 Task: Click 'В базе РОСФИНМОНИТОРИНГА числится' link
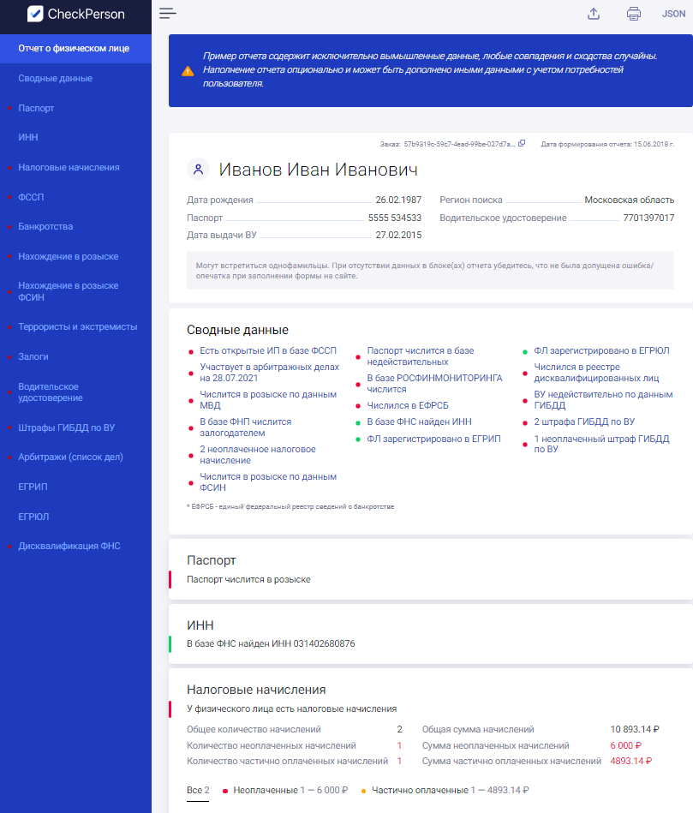tap(434, 384)
